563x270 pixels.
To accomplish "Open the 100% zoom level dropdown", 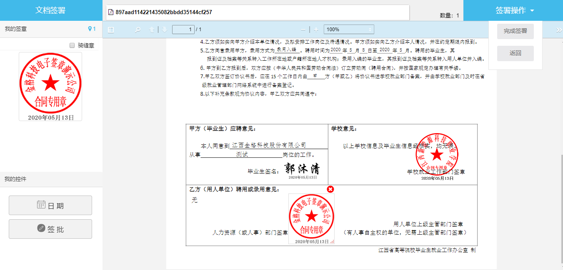I will [x=349, y=30].
